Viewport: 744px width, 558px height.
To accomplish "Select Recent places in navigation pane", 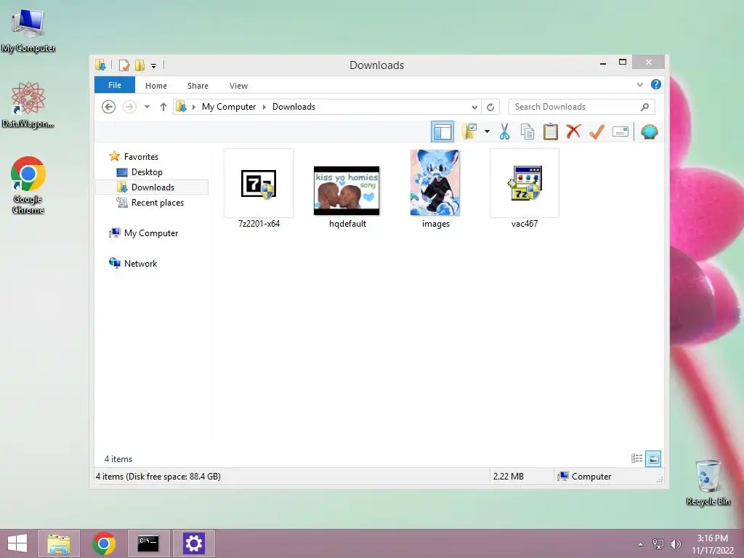I will (157, 203).
